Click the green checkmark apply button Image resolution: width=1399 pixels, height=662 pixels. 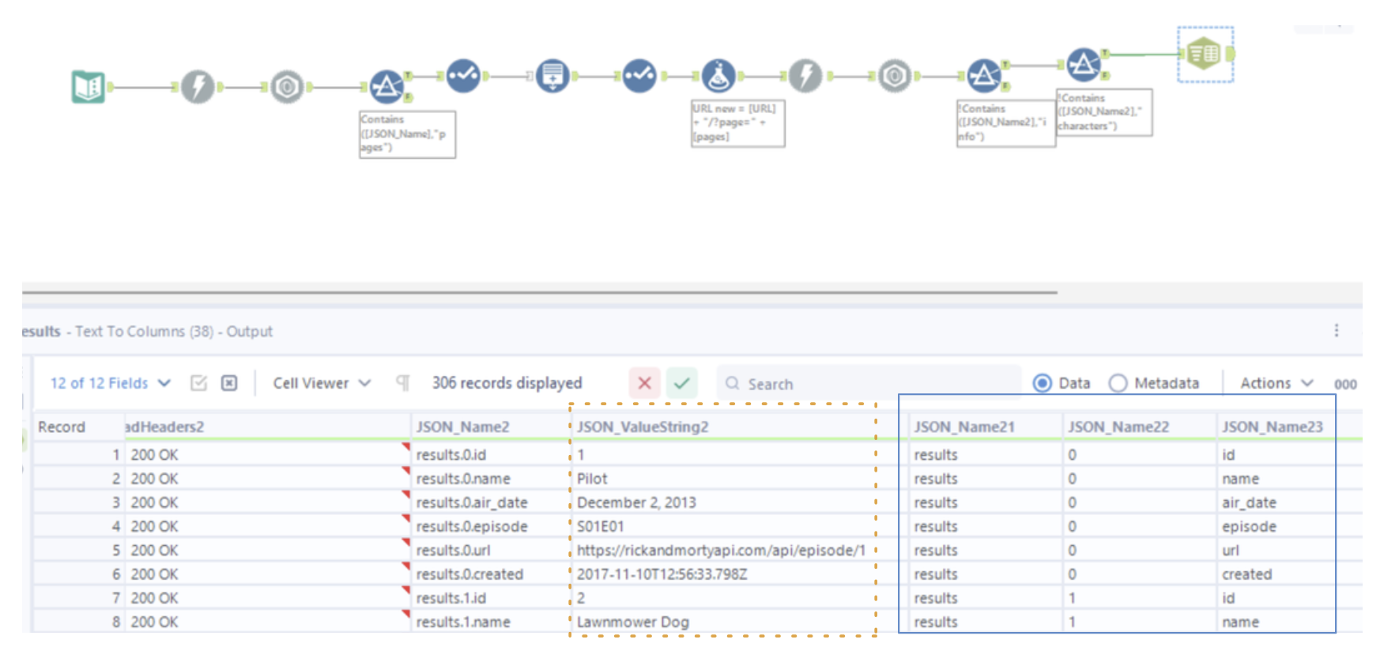coord(682,383)
